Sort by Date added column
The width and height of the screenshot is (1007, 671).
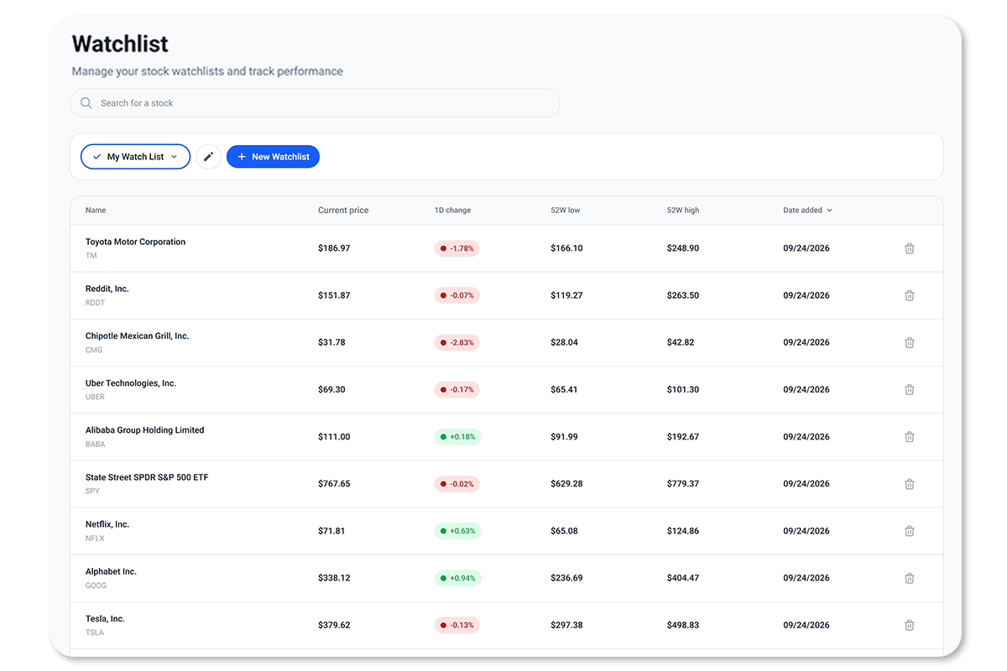807,211
